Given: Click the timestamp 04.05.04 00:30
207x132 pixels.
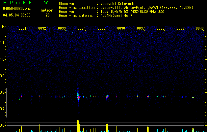Looking at the screenshot, I should (x=17, y=15).
